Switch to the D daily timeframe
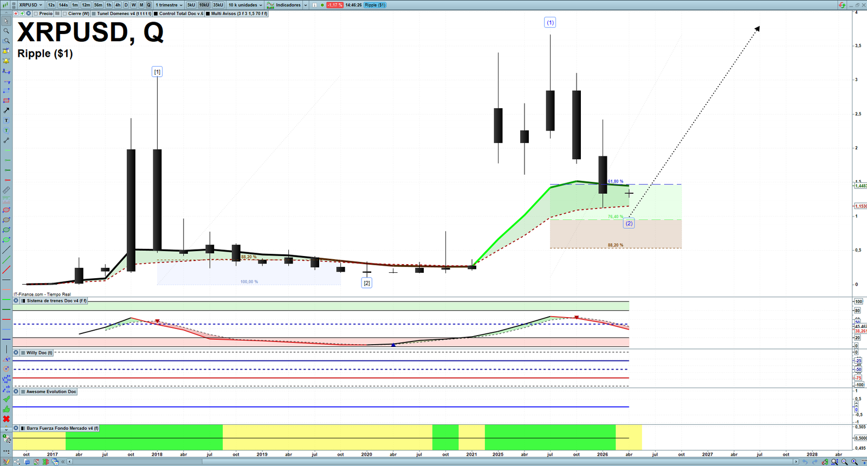This screenshot has height=466, width=867. pyautogui.click(x=126, y=5)
